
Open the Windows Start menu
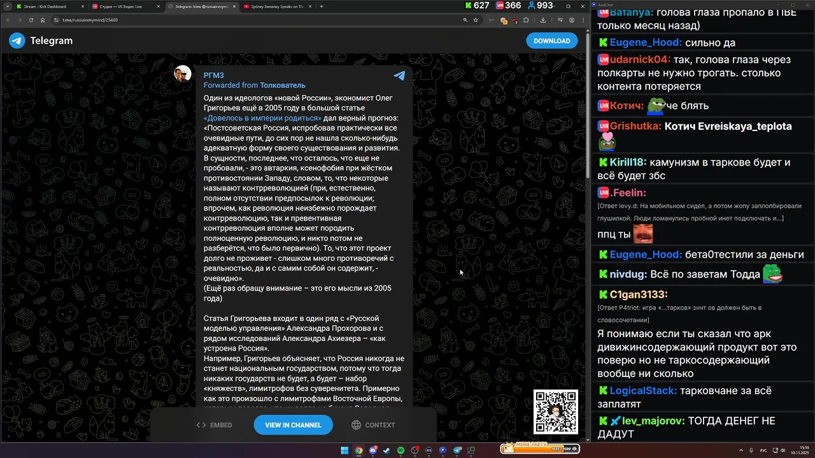[x=344, y=450]
